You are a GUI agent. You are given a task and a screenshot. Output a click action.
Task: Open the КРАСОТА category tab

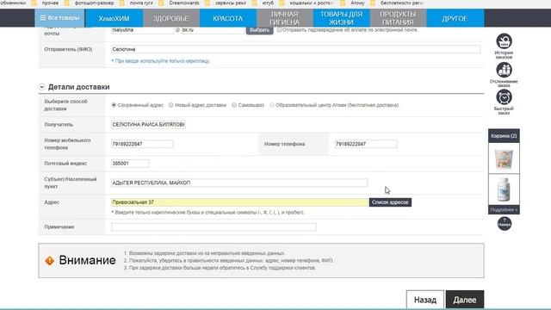(227, 18)
